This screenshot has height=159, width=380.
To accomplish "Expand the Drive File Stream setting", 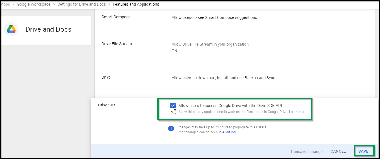I will tap(210, 44).
